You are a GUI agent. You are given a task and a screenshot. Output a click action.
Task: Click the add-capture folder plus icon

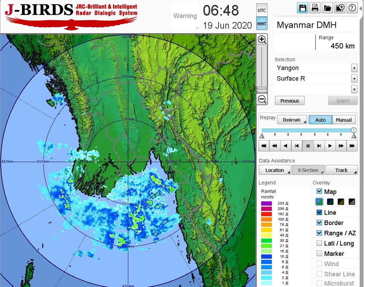click(340, 8)
